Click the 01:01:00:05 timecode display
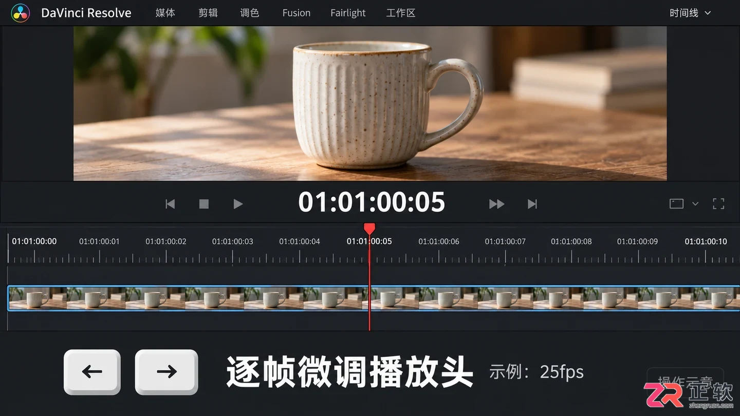This screenshot has height=416, width=740. [372, 202]
